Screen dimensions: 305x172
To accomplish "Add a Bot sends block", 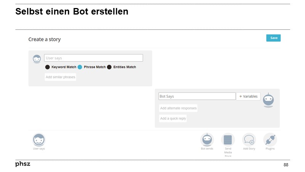I will [207, 140].
